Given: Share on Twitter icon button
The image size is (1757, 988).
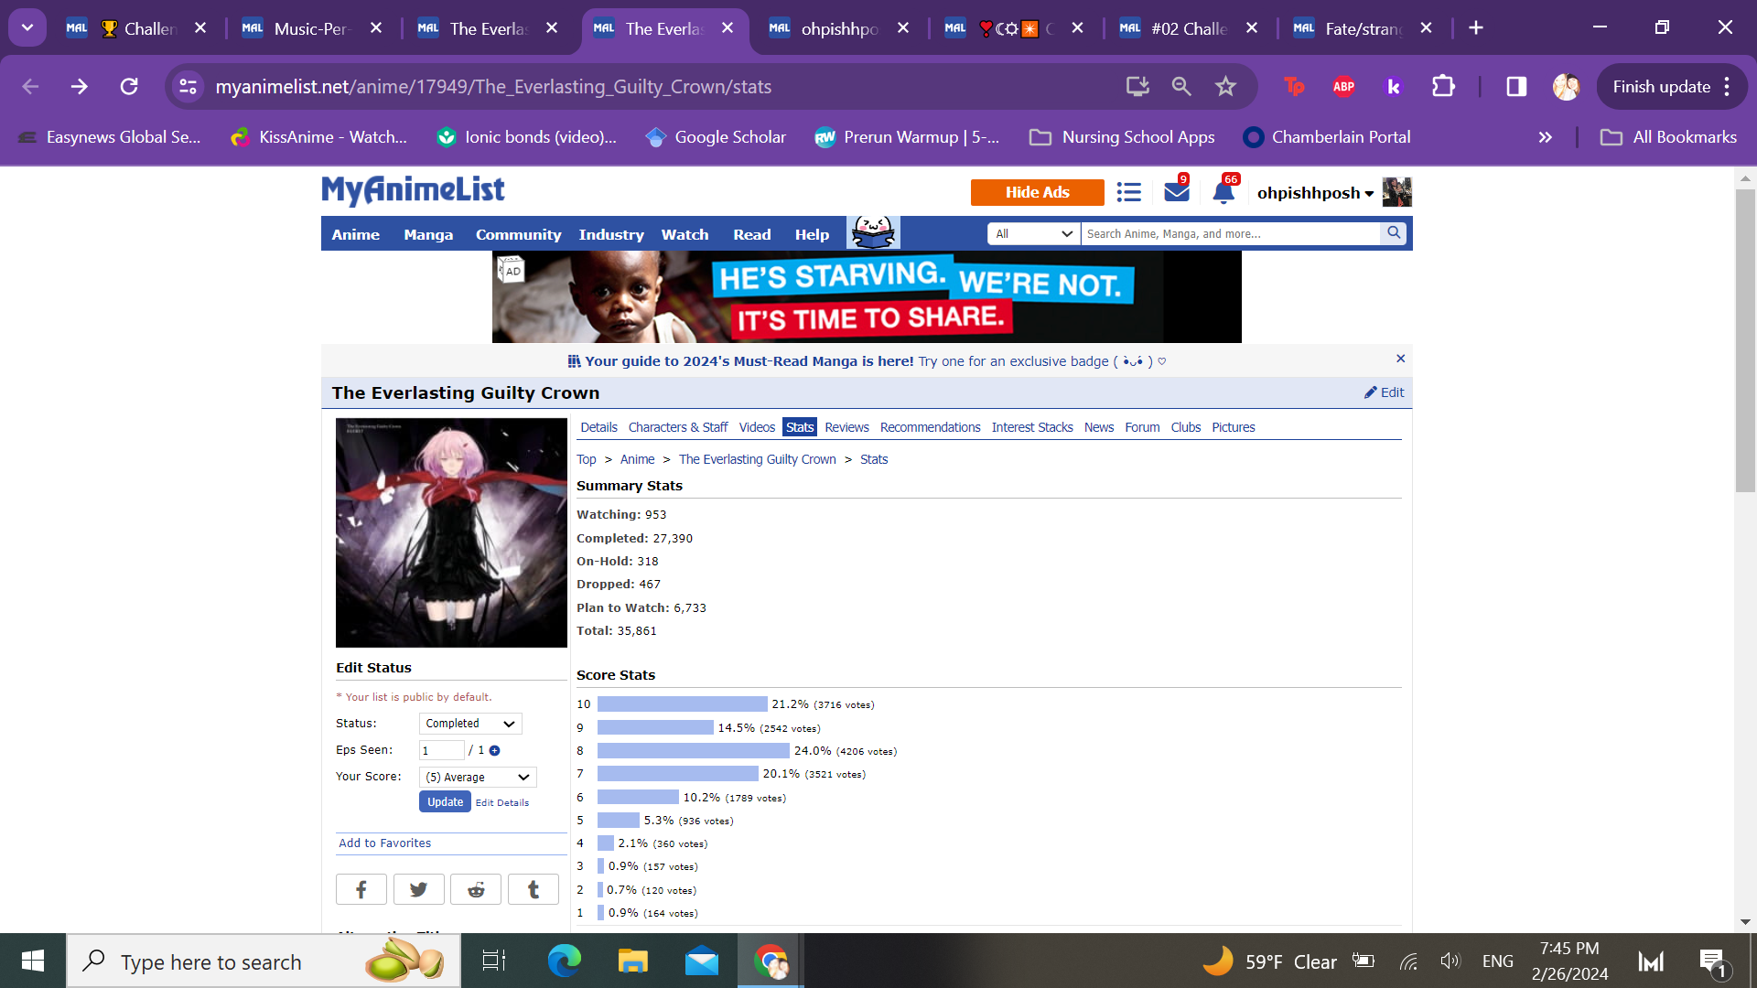Looking at the screenshot, I should (x=418, y=889).
